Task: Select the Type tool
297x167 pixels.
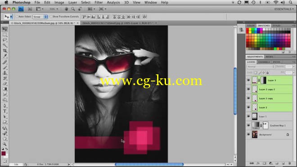Action: coord(5,111)
